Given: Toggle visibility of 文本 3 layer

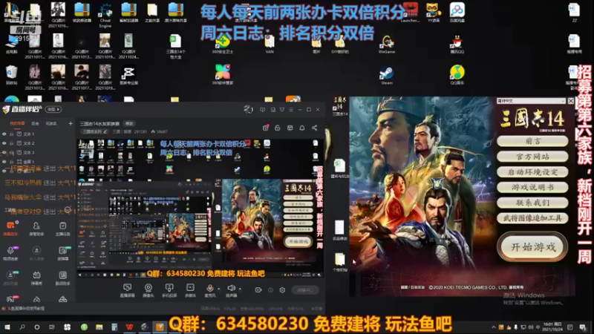Looking at the screenshot, I should (x=4, y=153).
